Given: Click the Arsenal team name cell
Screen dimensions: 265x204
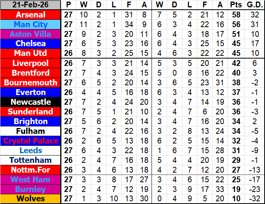Looking at the screenshot, I should [x=31, y=15].
